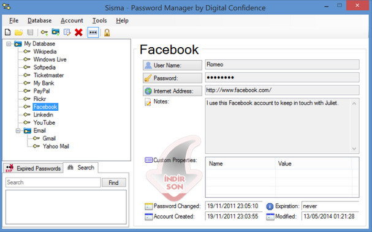This screenshot has height=232, width=372.
Task: Select Flickr in the tree
Action: 40,99
